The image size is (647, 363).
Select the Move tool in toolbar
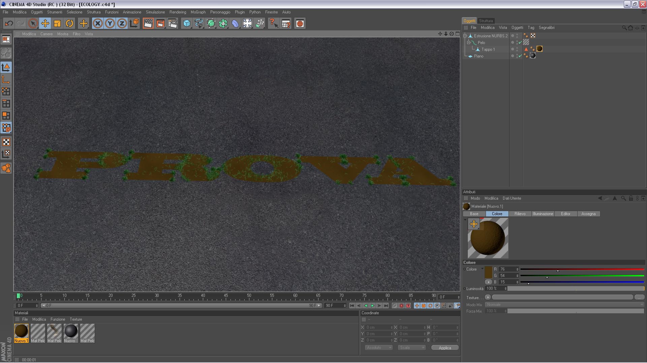coord(45,24)
